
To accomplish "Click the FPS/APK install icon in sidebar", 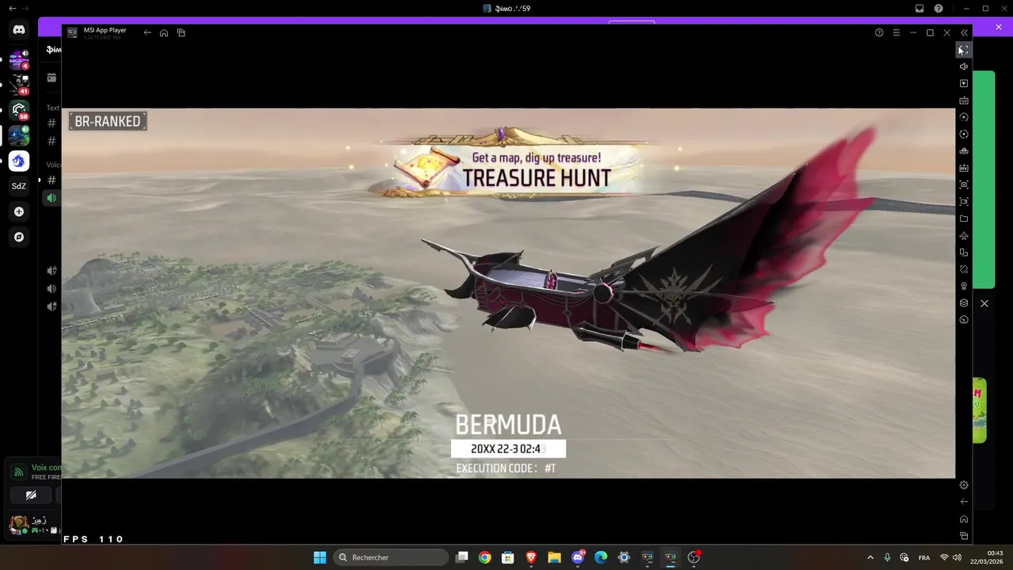I will [963, 168].
